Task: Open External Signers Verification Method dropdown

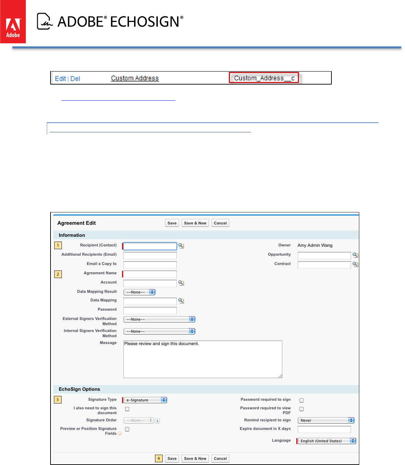Action: tap(159, 319)
